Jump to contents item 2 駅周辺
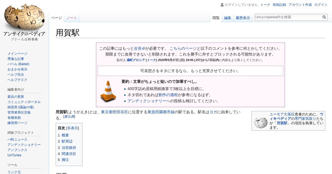This screenshot has width=332, height=174. 67,141
